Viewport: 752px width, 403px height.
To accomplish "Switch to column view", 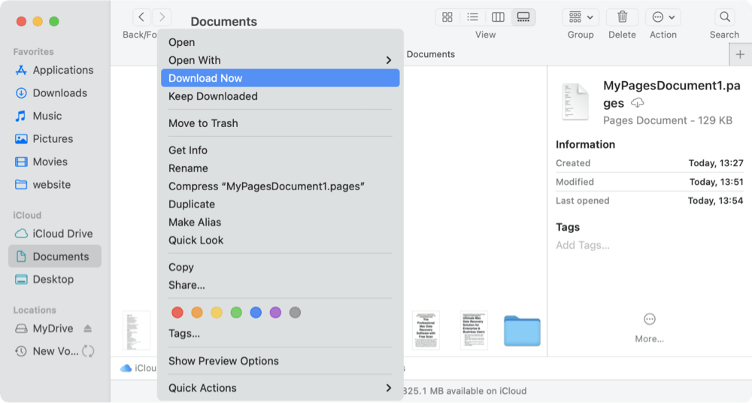I will pyautogui.click(x=498, y=17).
